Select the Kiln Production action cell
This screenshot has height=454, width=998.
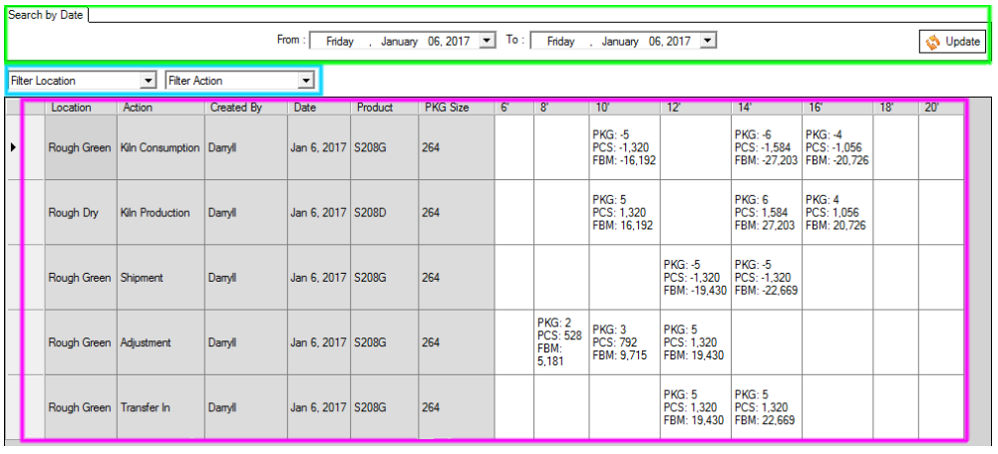(162, 212)
